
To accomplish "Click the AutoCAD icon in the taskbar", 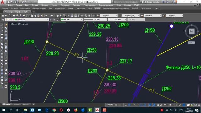I will click(97, 110).
